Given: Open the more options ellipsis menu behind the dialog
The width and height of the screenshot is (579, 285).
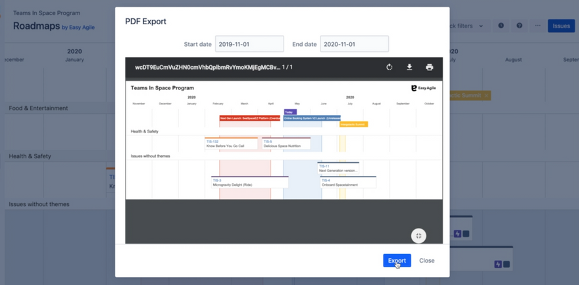Looking at the screenshot, I should click(538, 26).
